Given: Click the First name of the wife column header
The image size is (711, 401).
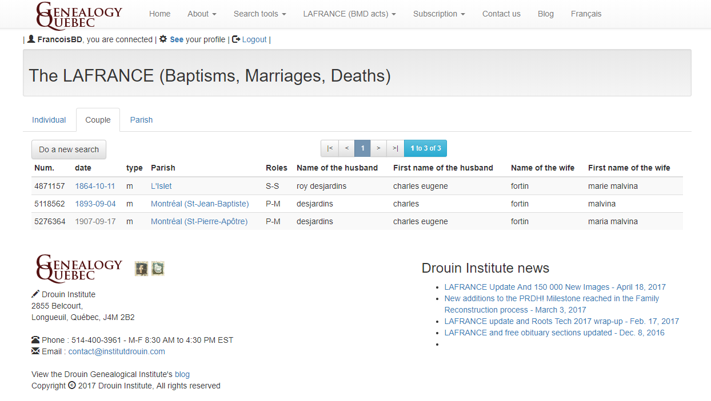Looking at the screenshot, I should tap(629, 168).
